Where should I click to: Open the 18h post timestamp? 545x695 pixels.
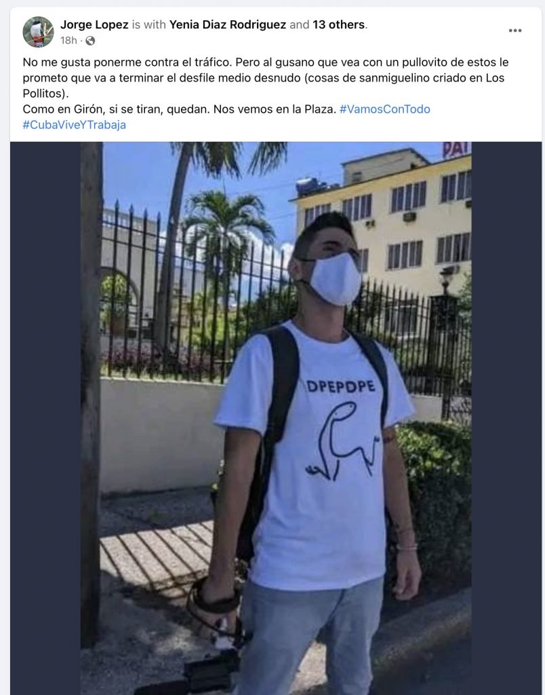point(68,41)
